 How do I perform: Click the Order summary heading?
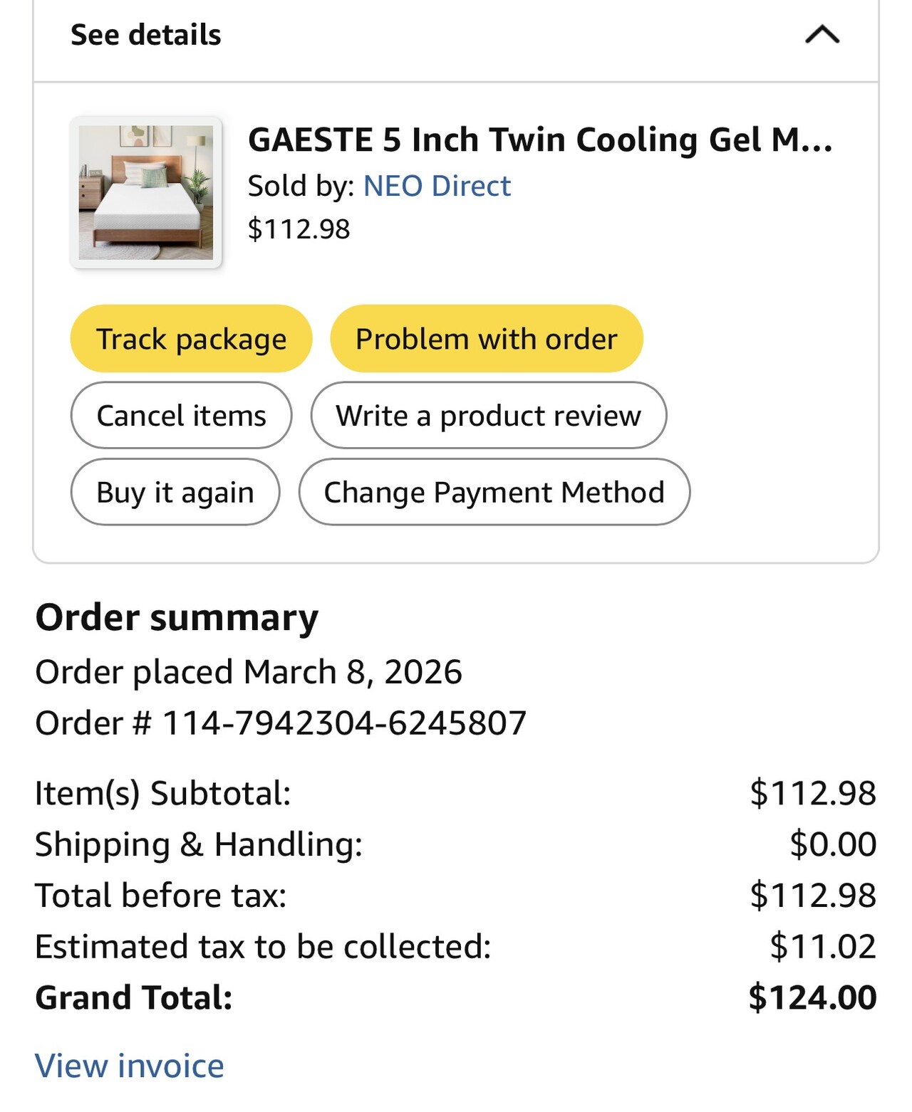pyautogui.click(x=177, y=617)
